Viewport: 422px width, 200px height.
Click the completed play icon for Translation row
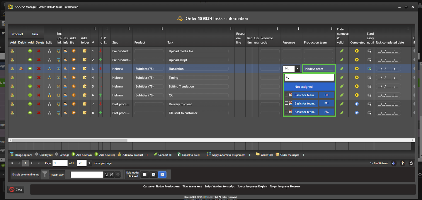click(x=357, y=69)
